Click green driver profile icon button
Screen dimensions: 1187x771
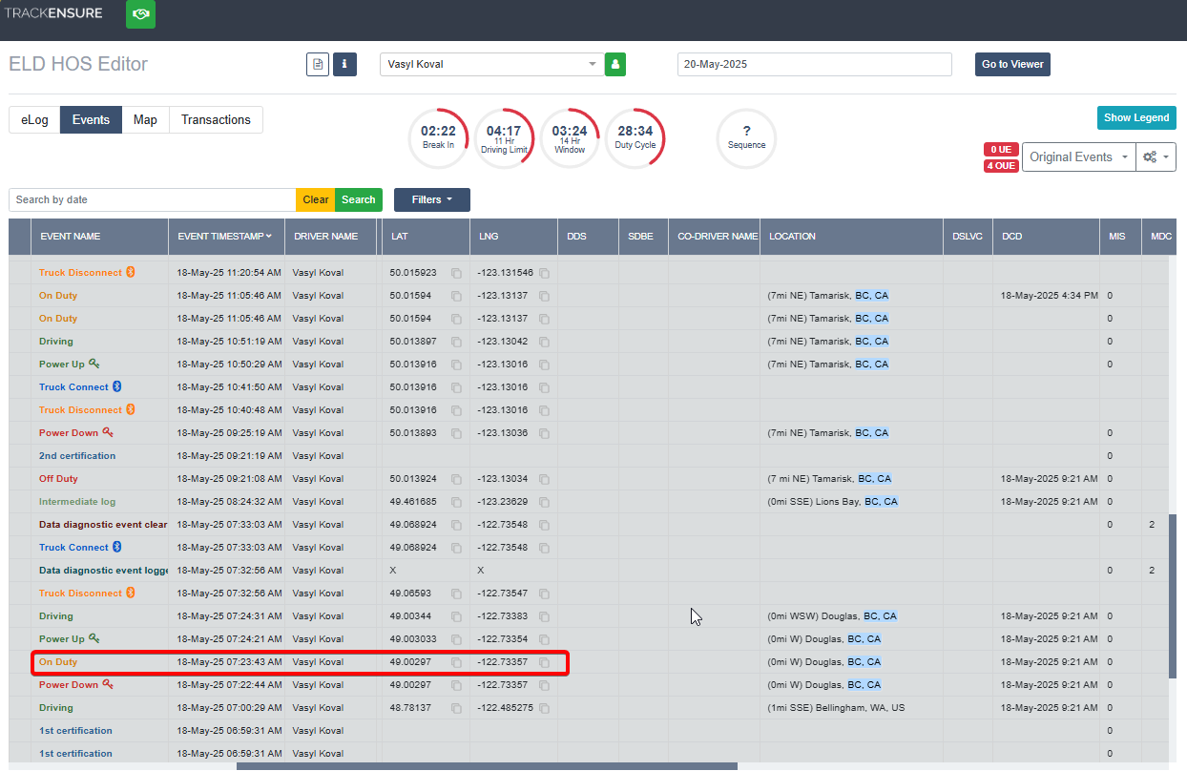615,64
